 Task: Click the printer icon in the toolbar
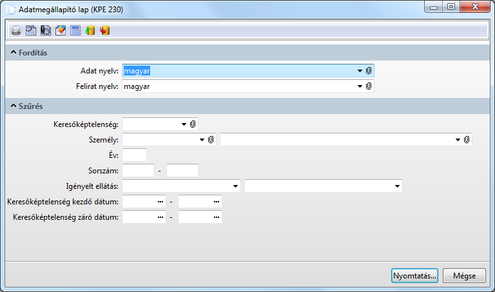coord(15,31)
